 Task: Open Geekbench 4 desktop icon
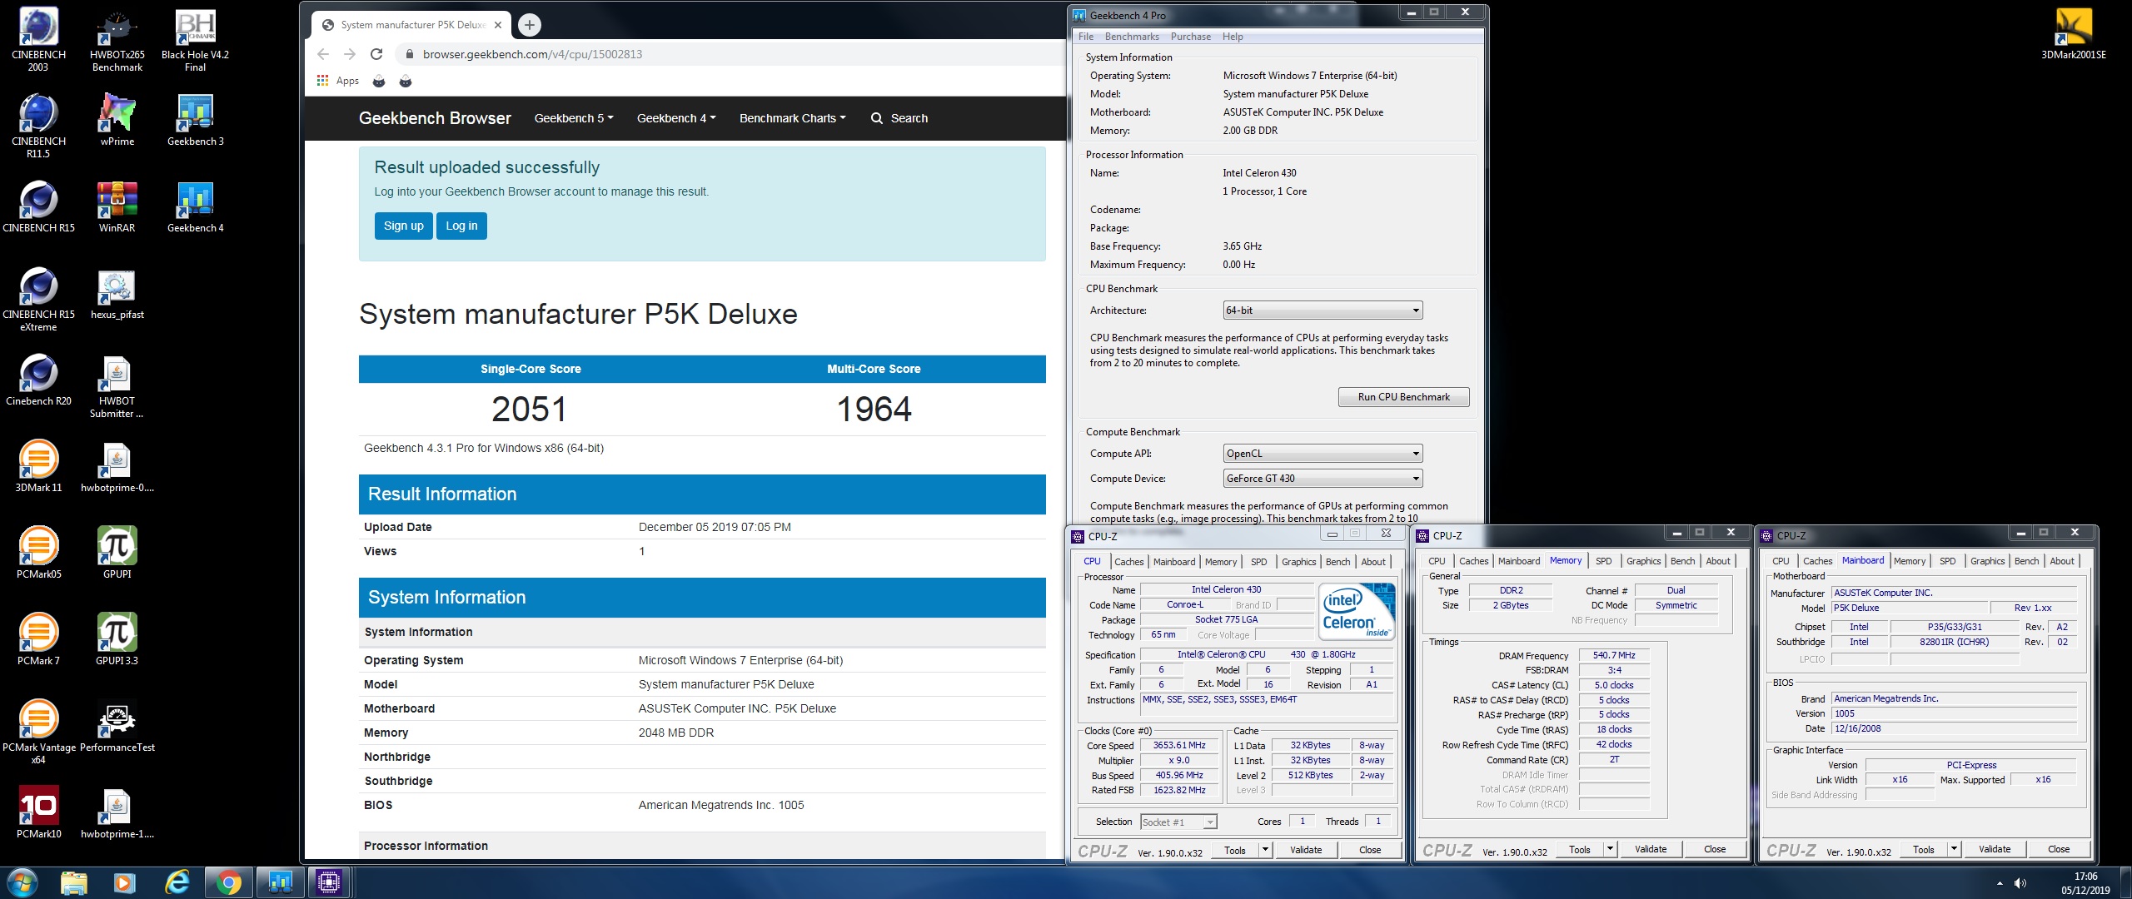click(195, 206)
